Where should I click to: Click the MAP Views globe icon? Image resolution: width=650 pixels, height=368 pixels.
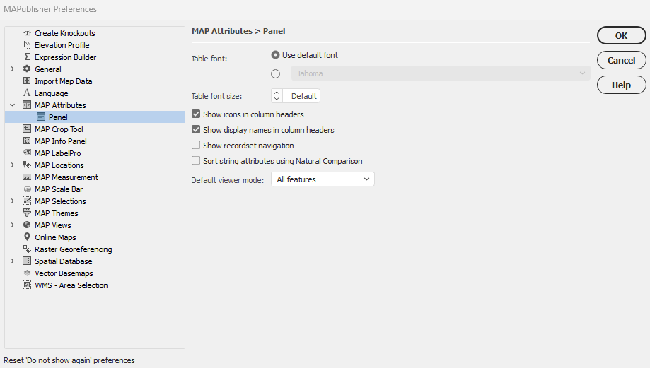click(27, 225)
